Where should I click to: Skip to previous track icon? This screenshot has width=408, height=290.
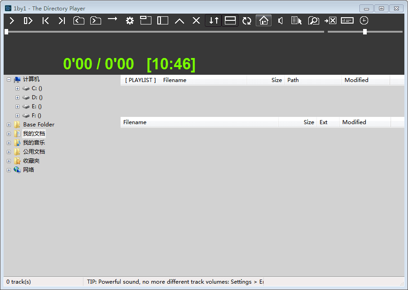pos(45,20)
